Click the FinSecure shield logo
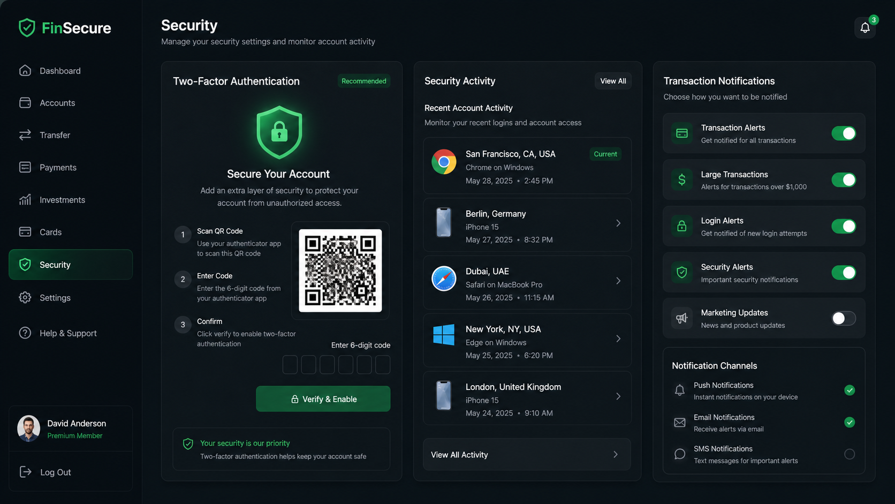Image resolution: width=895 pixels, height=504 pixels. [27, 28]
